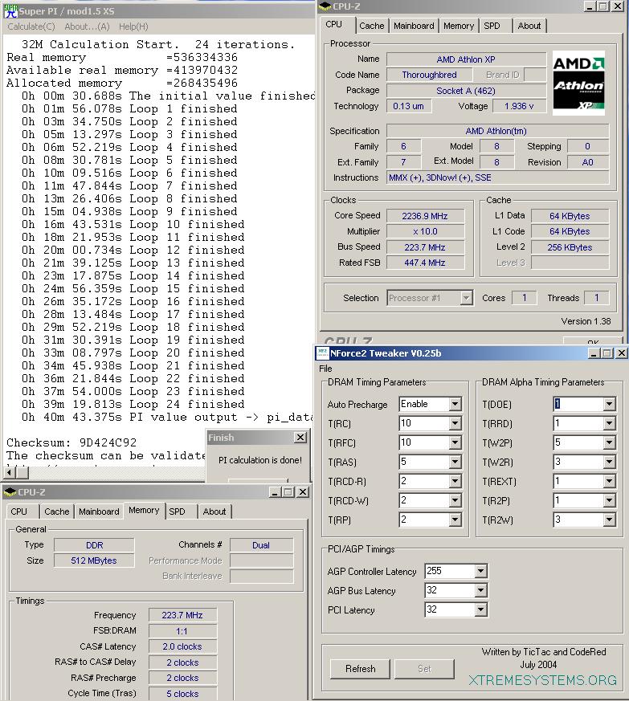Expand T(RP) timing dropdown
The width and height of the screenshot is (629, 701).
[455, 520]
